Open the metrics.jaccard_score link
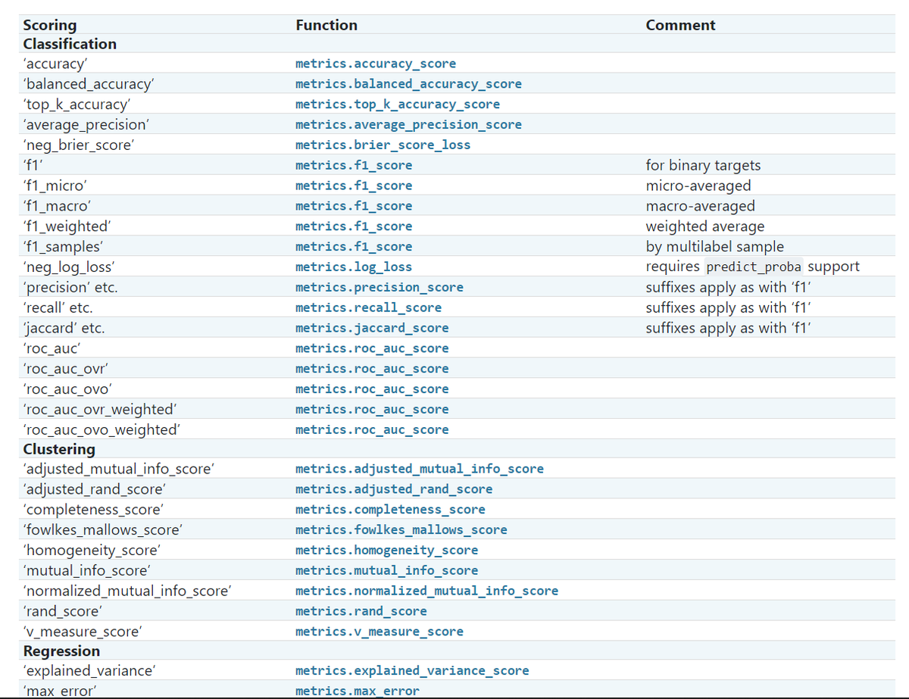Viewport: 909px width, 699px height. [372, 329]
